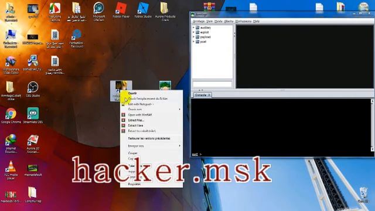Open the Google Chrome desktop icon

point(11,115)
